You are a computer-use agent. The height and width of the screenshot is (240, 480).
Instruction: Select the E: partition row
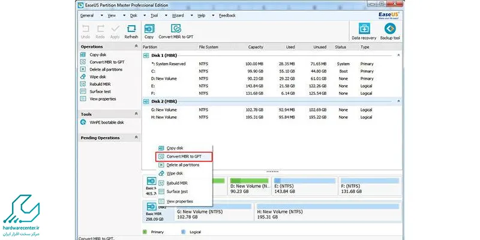click(x=272, y=86)
